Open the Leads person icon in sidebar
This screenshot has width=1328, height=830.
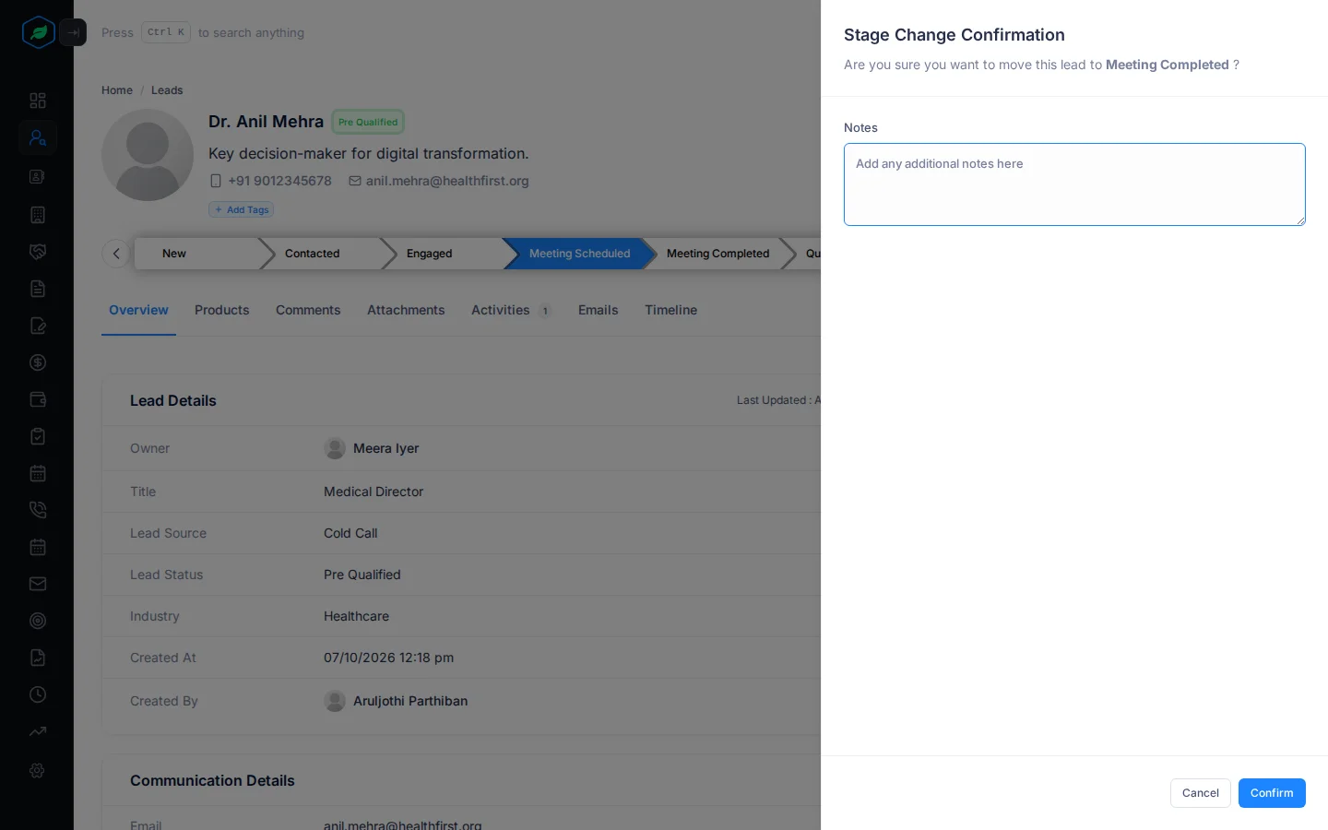pyautogui.click(x=38, y=137)
